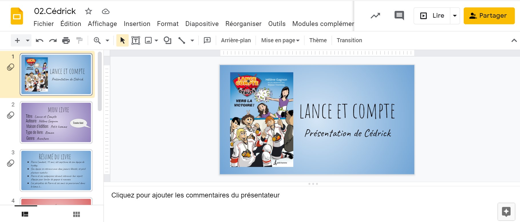Viewport: 520px width, 222px height.
Task: Select the Présentation de Cédrick subtitle
Action: point(348,133)
